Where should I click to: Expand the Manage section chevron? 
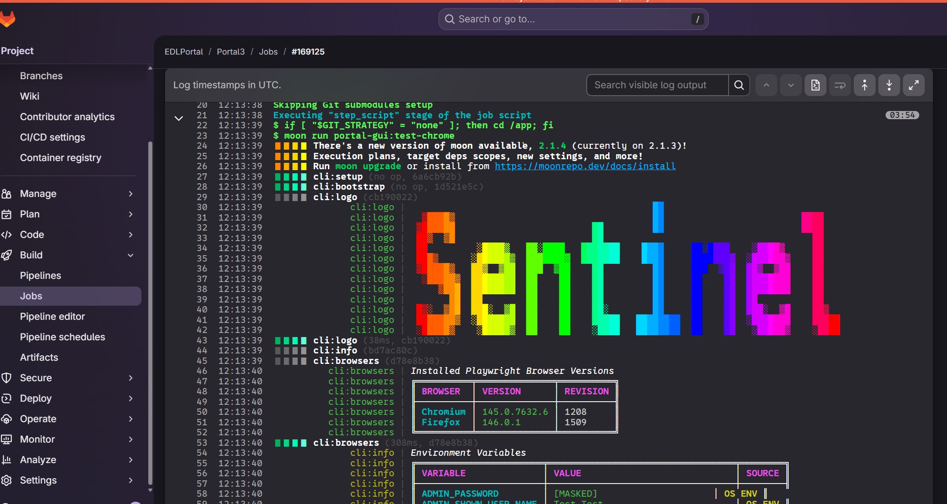point(131,194)
